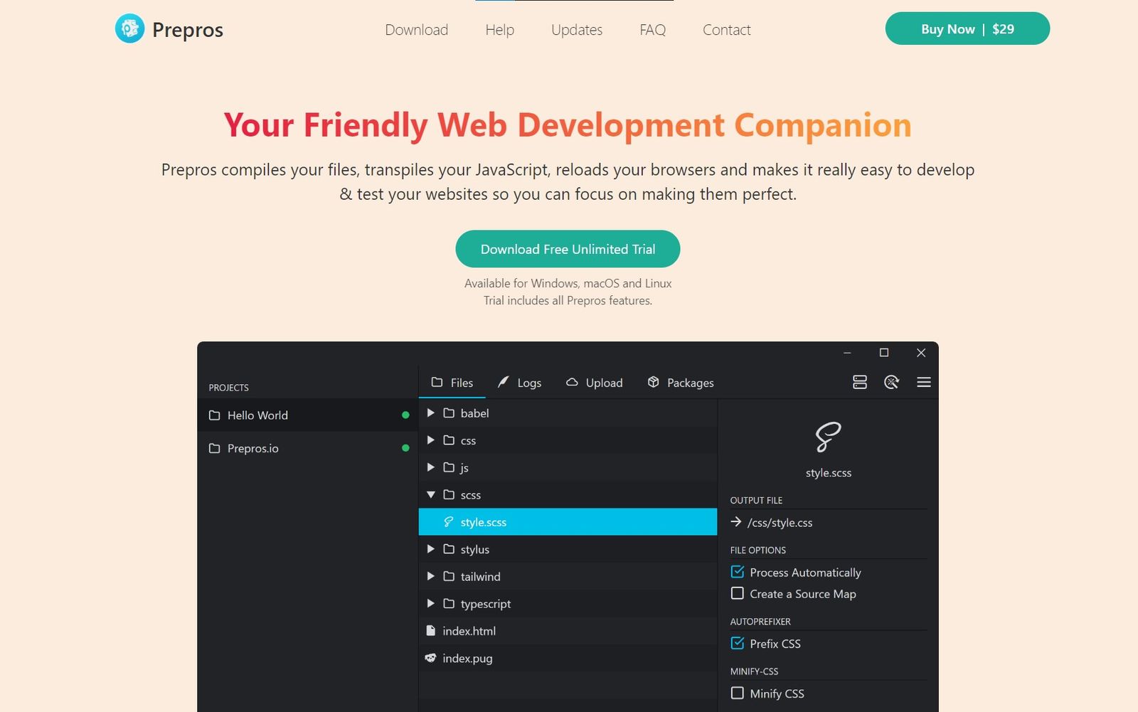Click green status dot for Hello World

pos(405,415)
